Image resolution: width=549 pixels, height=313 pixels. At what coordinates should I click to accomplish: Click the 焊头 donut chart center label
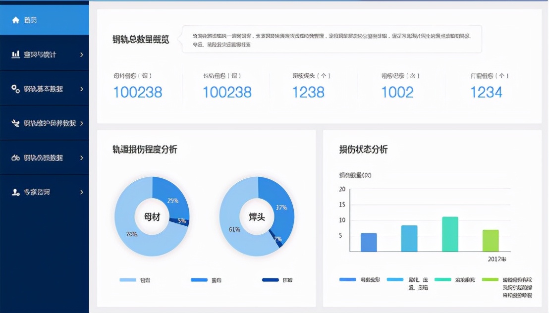pyautogui.click(x=257, y=217)
